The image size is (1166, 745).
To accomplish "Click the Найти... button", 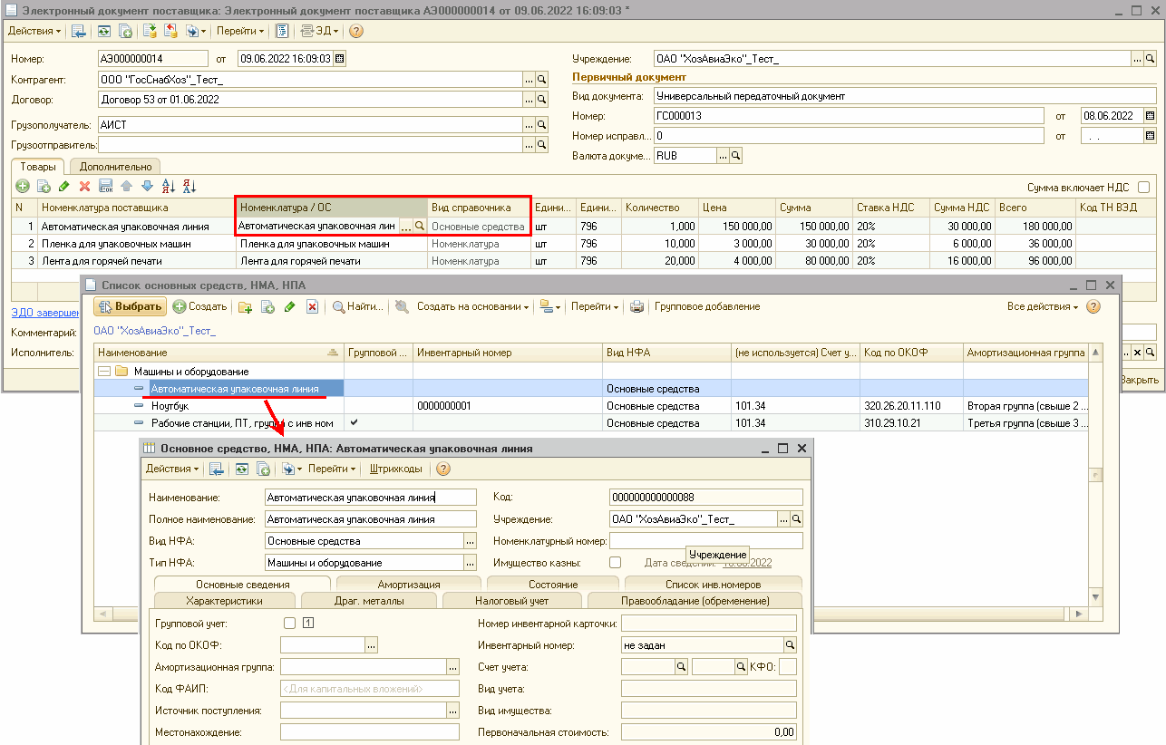I will pos(357,307).
